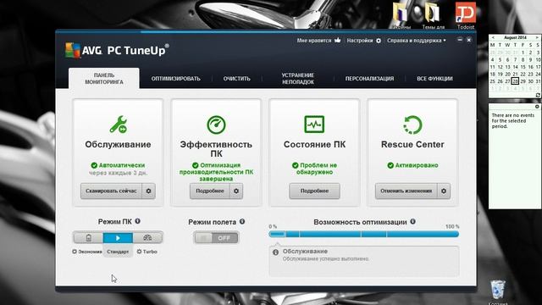Click the speedometer Эффективность ПК icon

(216, 125)
